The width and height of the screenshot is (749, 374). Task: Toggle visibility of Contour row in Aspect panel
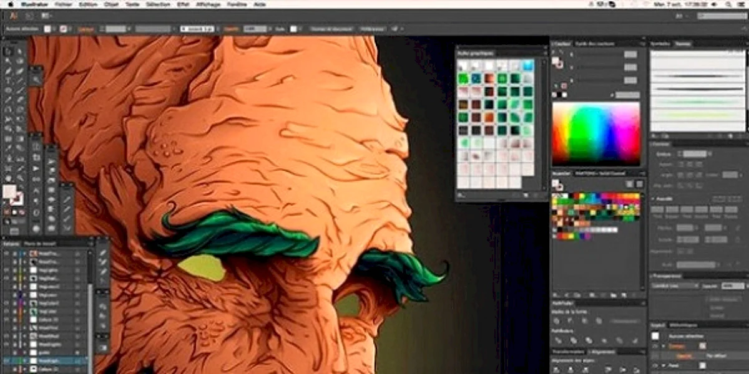click(655, 345)
